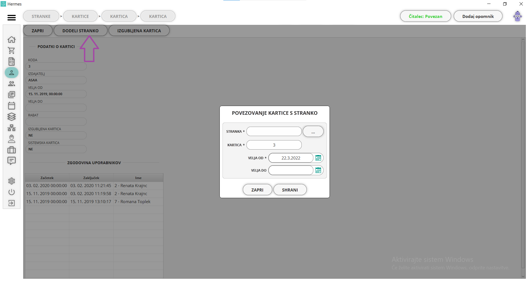Open the chat message sidebar icon

12,161
